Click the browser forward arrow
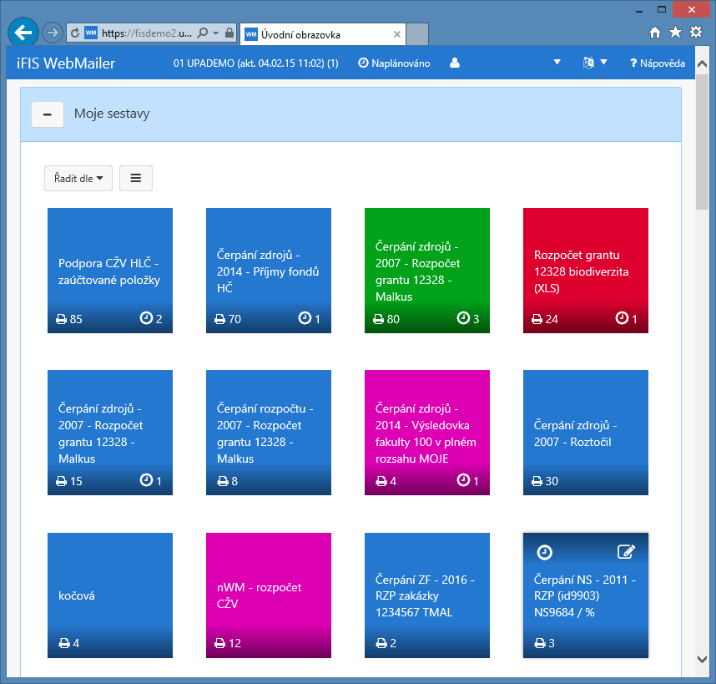The image size is (716, 684). 52,33
